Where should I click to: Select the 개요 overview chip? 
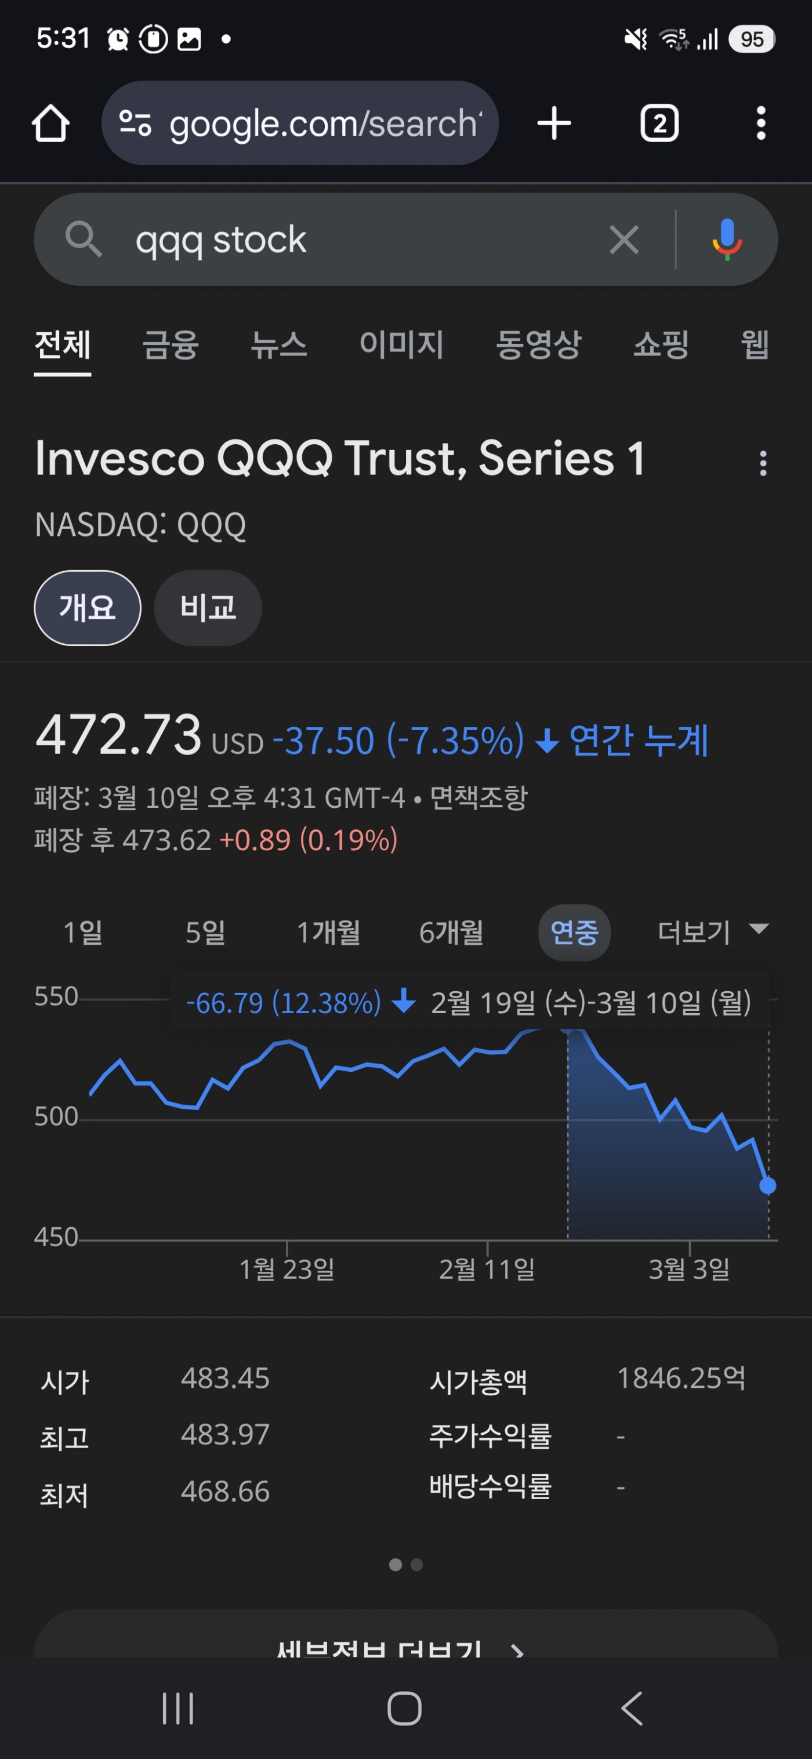[x=88, y=608]
